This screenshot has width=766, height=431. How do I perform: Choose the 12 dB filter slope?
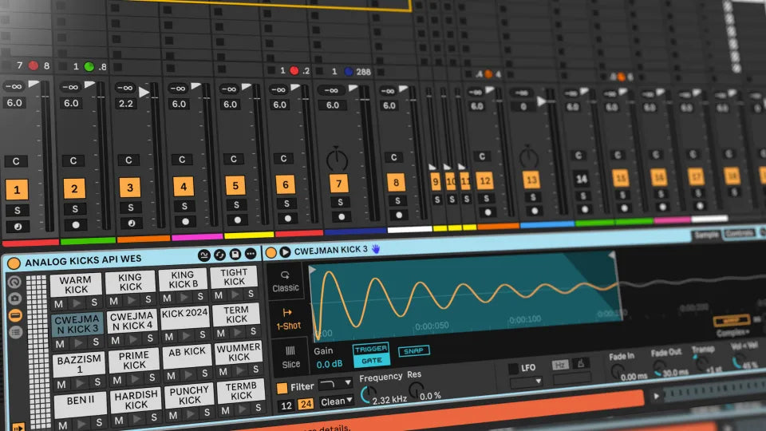pyautogui.click(x=286, y=405)
